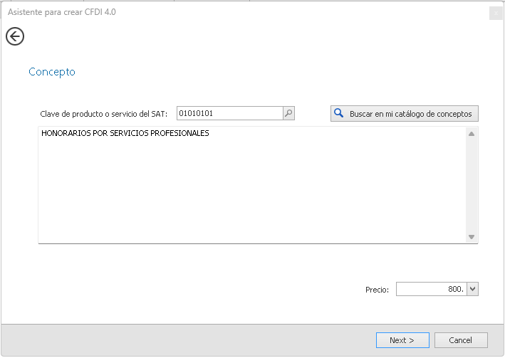Cancel the CFDI creation wizard
This screenshot has height=358, width=505.
tap(461, 340)
